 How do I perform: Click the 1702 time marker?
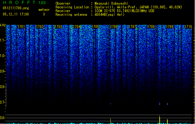point(40,27)
